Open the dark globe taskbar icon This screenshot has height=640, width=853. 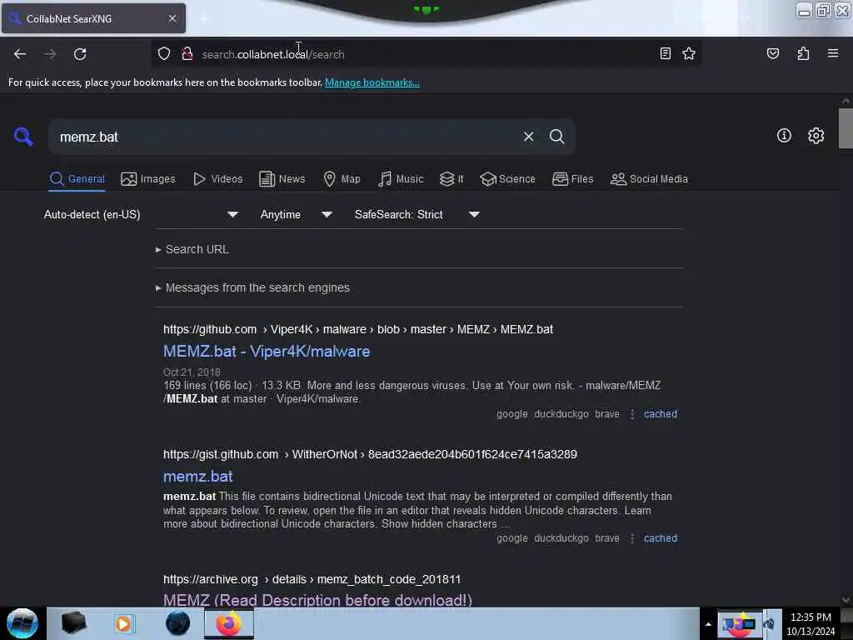178,623
